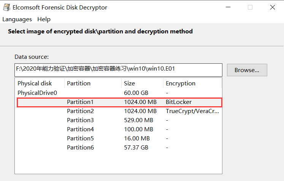Viewport: 284px width, 181px height.
Task: Click the Browse... button
Action: pyautogui.click(x=247, y=70)
